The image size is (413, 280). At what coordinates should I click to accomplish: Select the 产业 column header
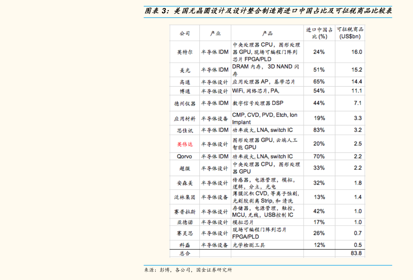[215, 33]
